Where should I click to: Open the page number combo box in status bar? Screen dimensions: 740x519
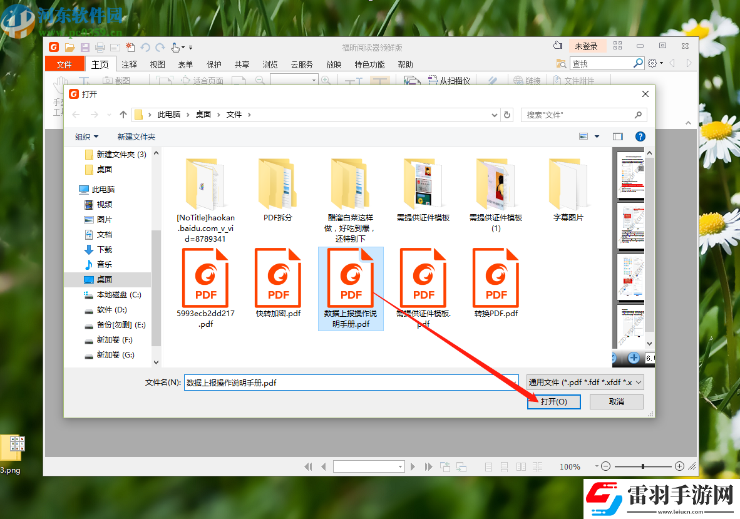point(369,466)
